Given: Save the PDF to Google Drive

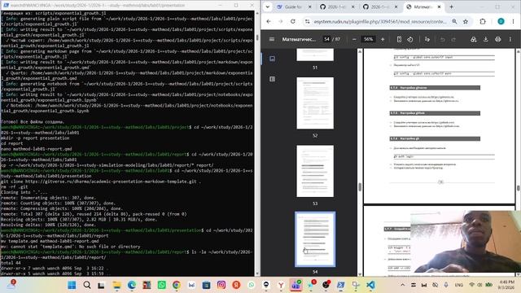Looking at the screenshot, I should click(474, 39).
